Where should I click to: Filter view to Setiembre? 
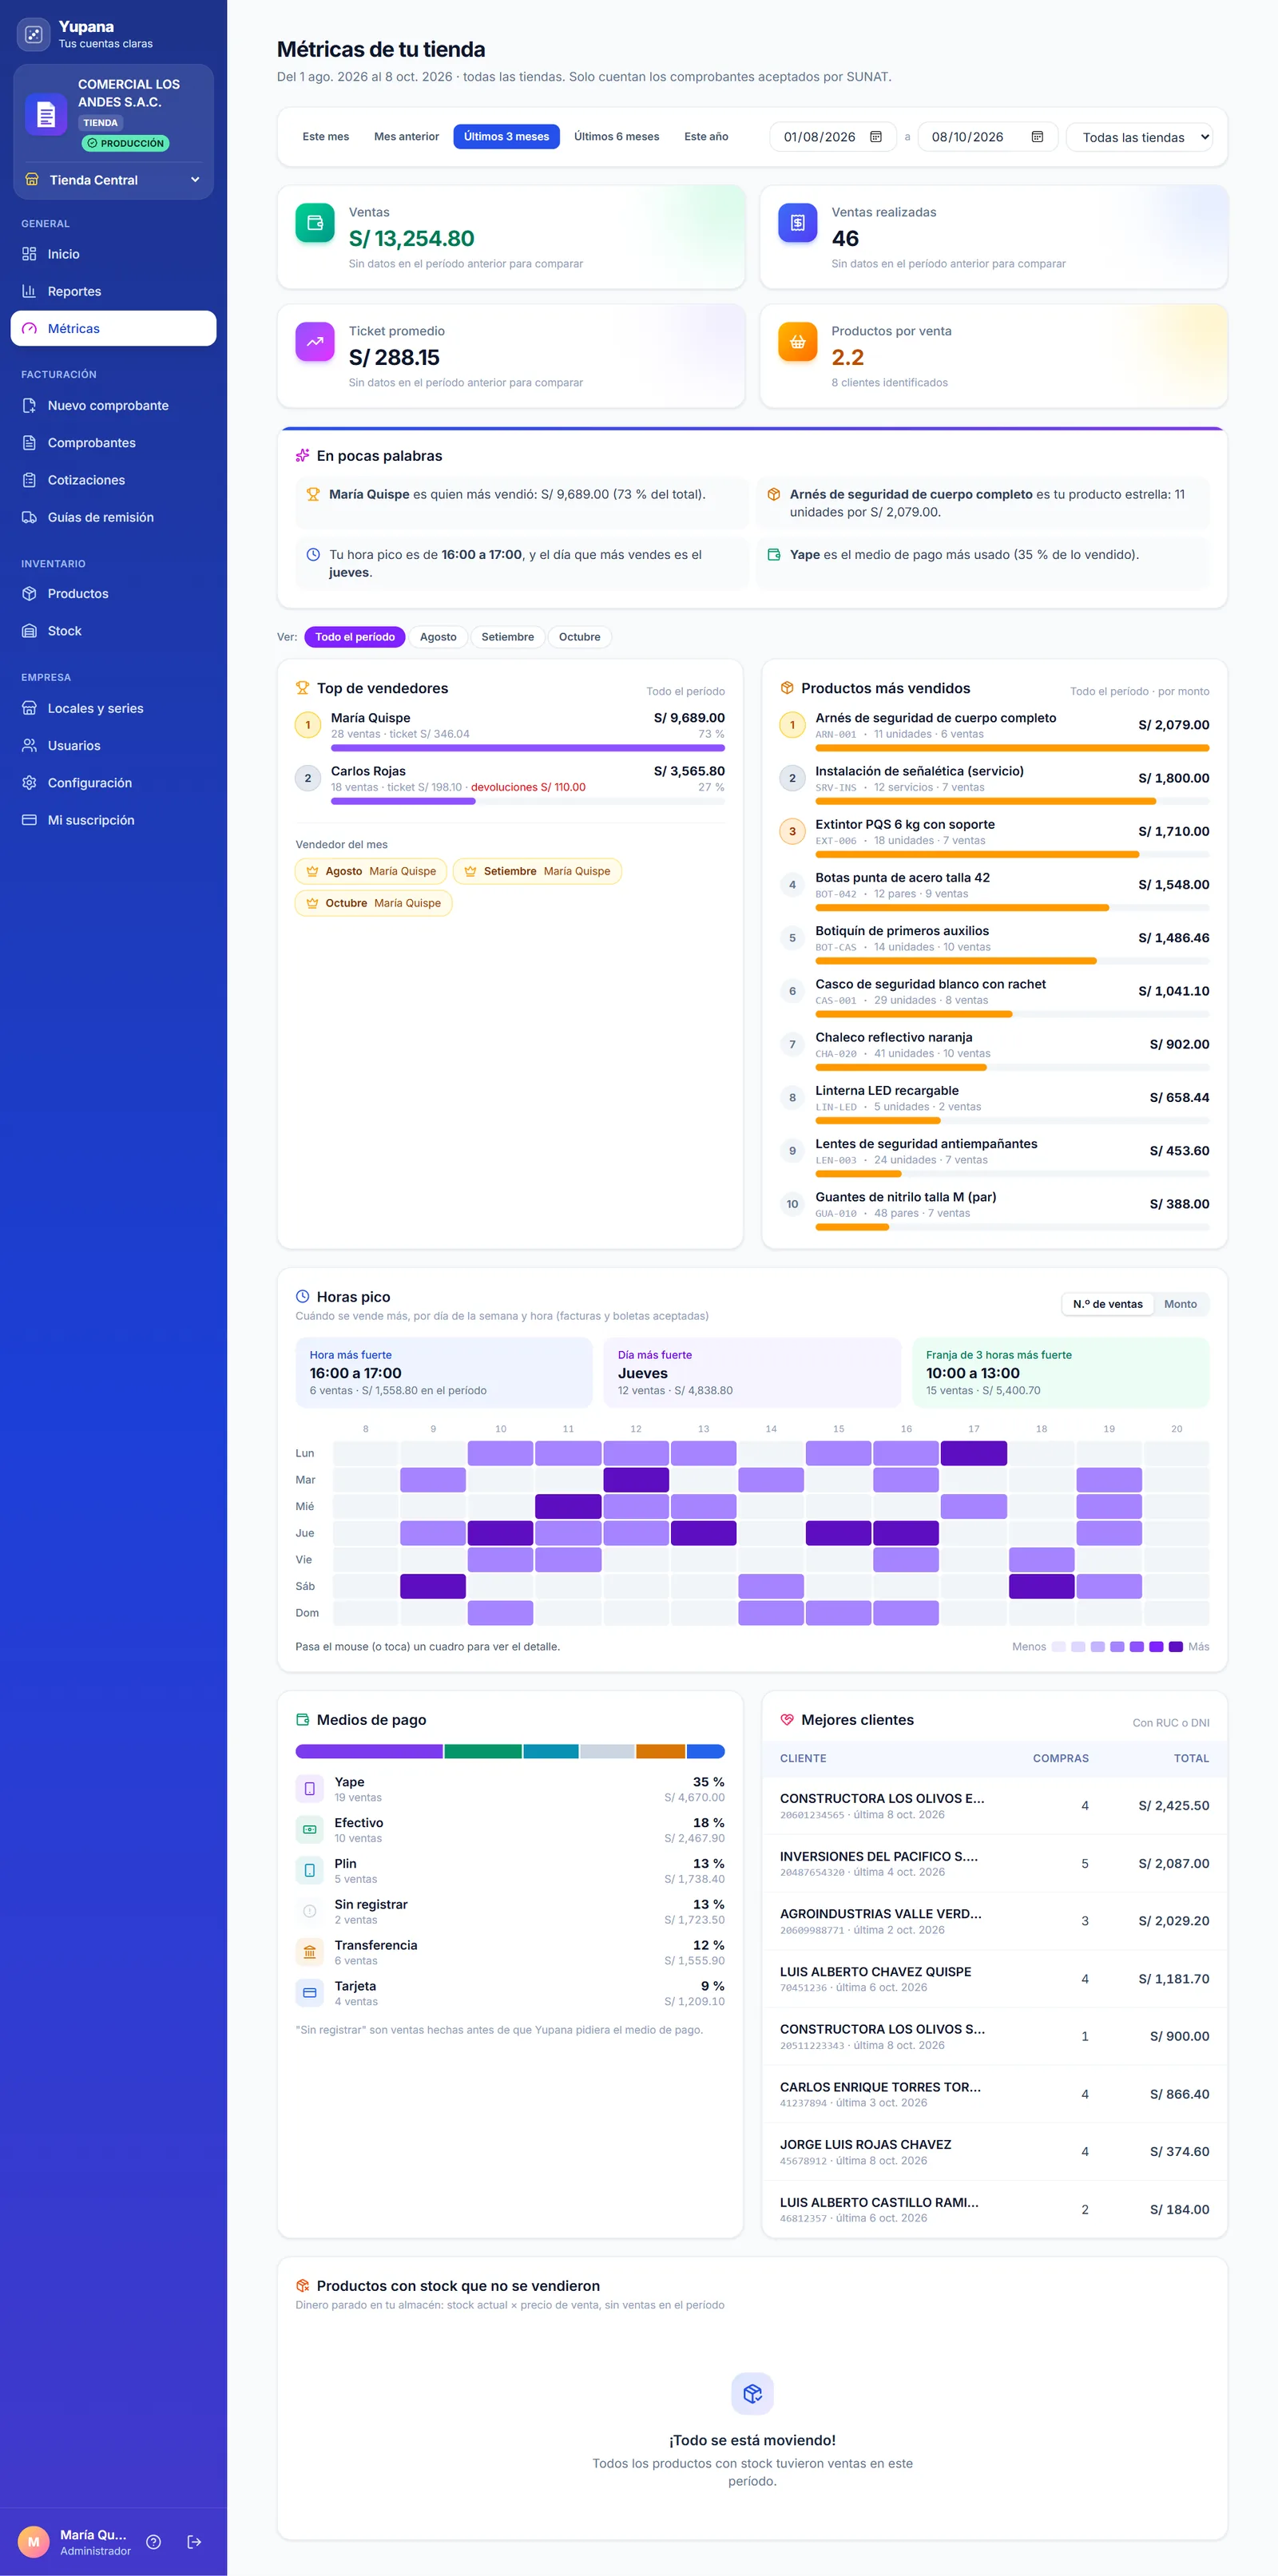coord(507,637)
